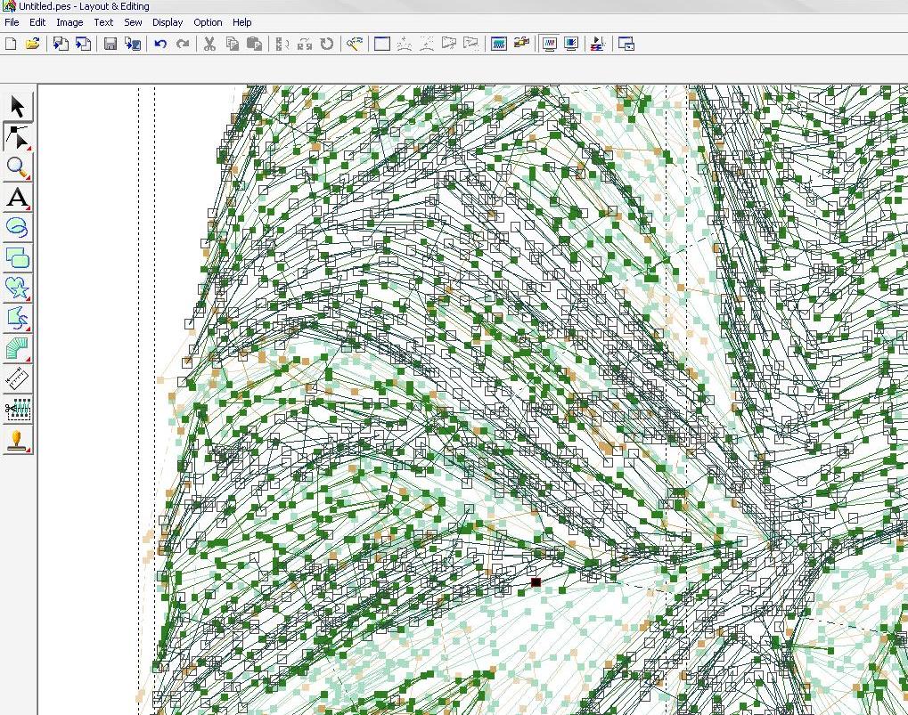Click the Save floppy disk button
The width and height of the screenshot is (908, 715).
110,44
